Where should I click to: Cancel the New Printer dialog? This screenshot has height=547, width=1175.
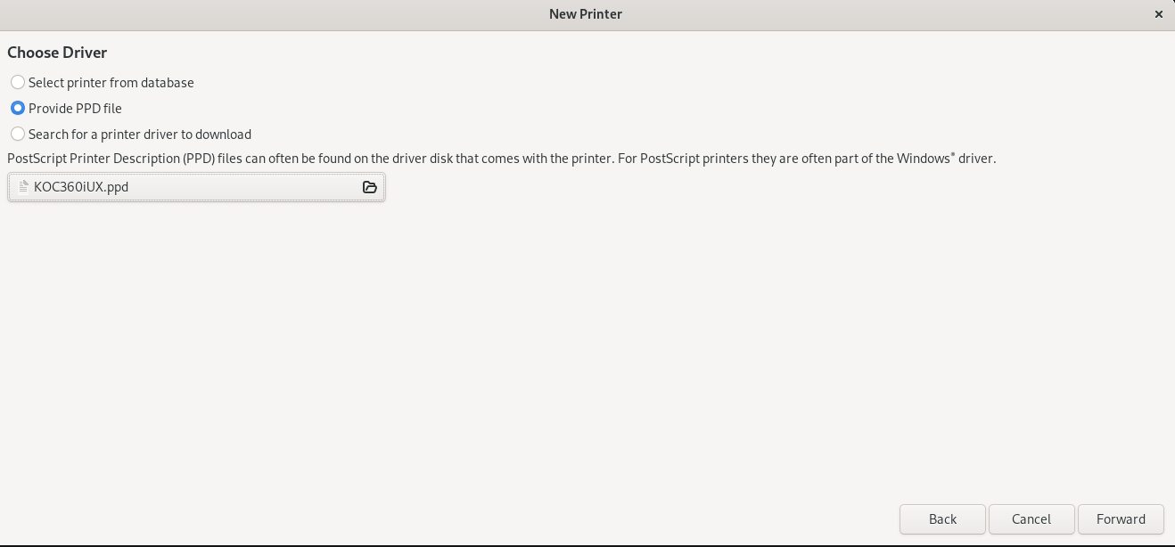[1031, 519]
